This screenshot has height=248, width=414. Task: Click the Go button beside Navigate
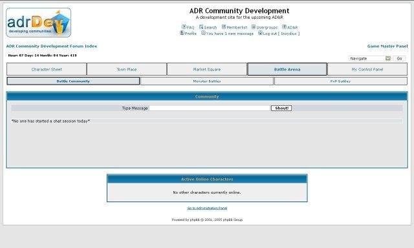point(399,59)
